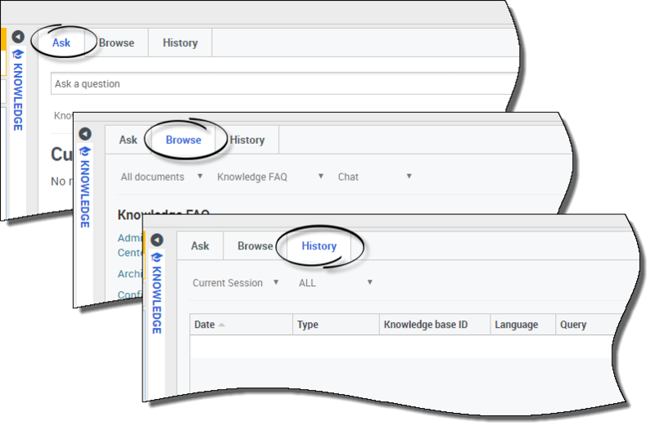
Task: Click the graduation cap Knowledge icon in the top window
Action: (x=18, y=54)
